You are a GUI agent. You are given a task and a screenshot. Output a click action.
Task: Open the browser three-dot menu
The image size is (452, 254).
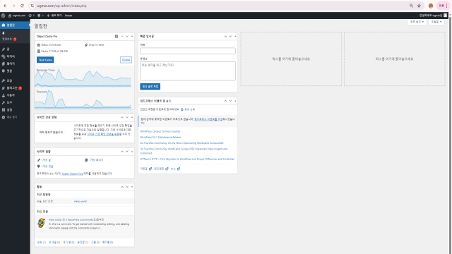point(447,6)
